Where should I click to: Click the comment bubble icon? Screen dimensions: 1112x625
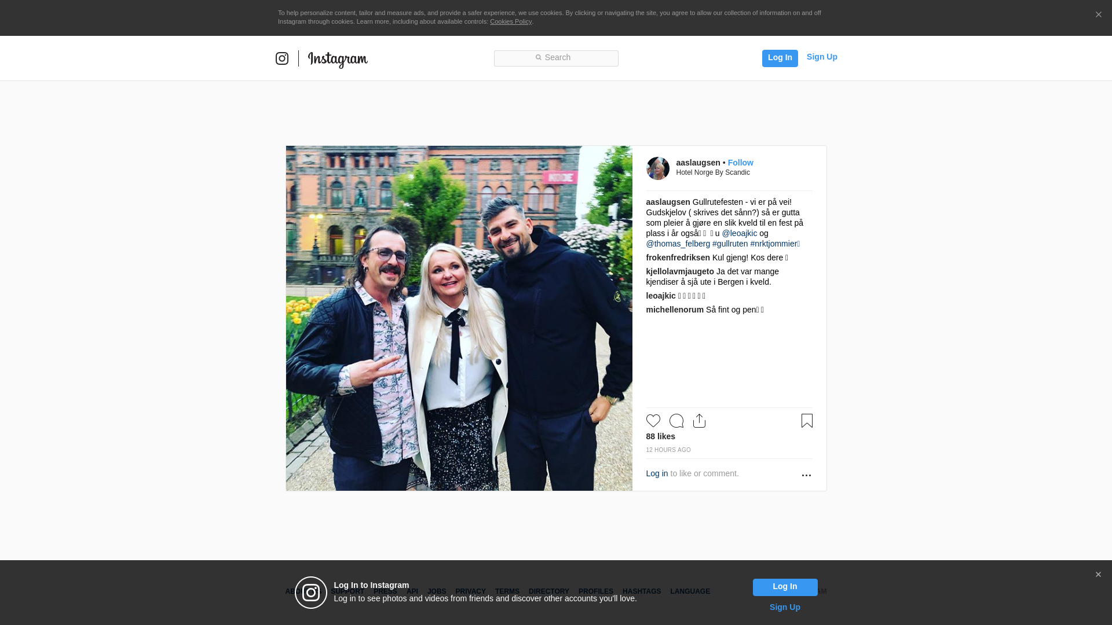click(x=676, y=421)
